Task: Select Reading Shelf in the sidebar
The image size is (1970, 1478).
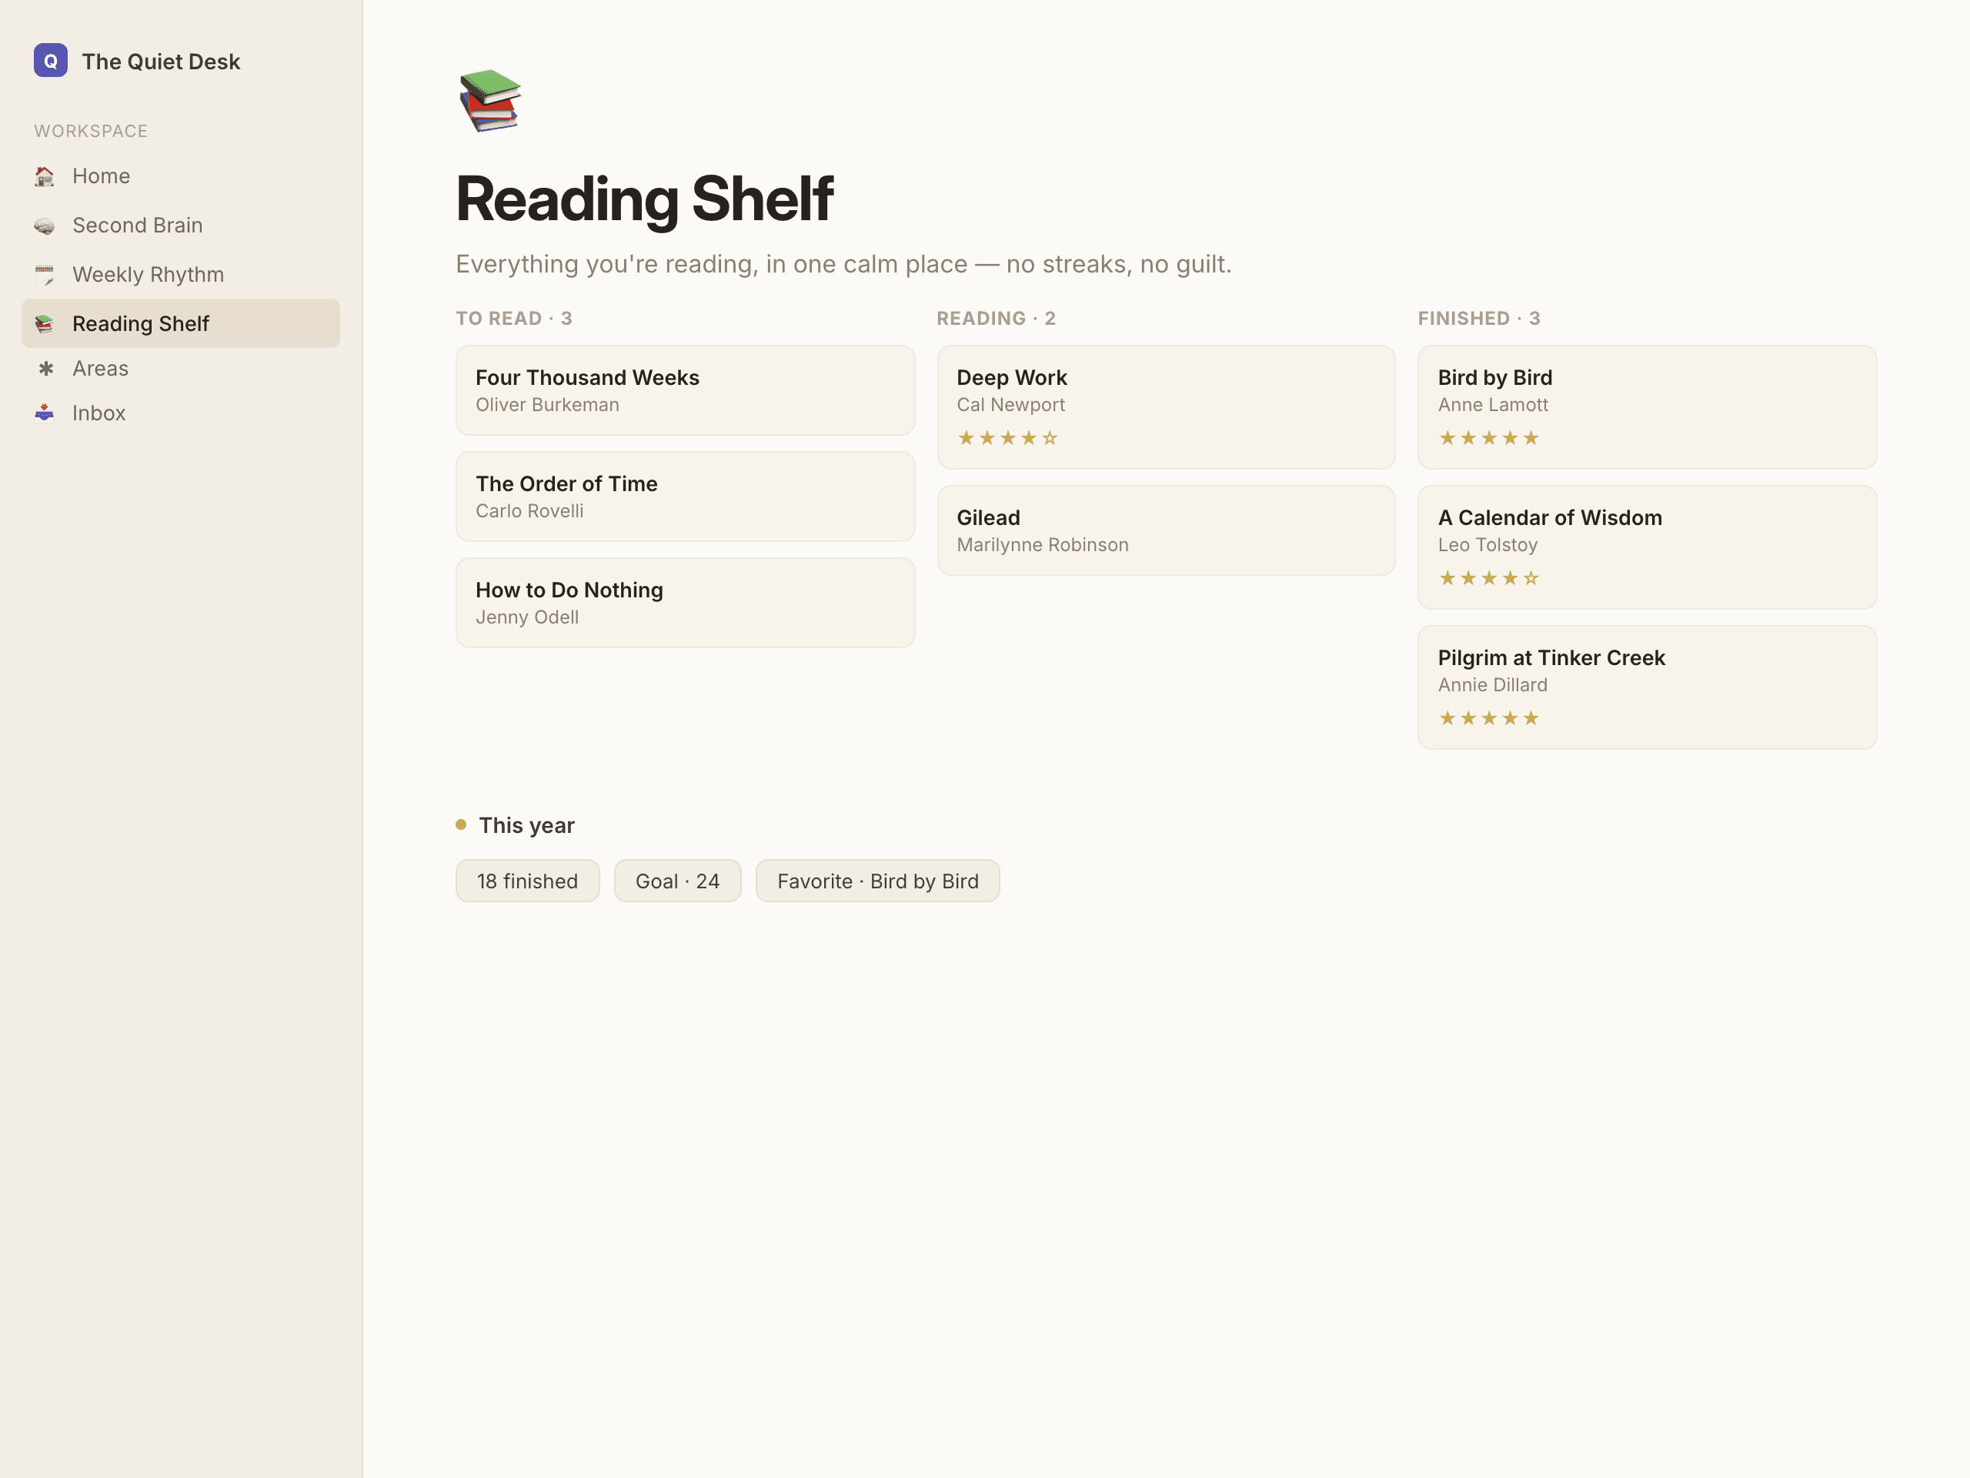Action: [x=181, y=323]
